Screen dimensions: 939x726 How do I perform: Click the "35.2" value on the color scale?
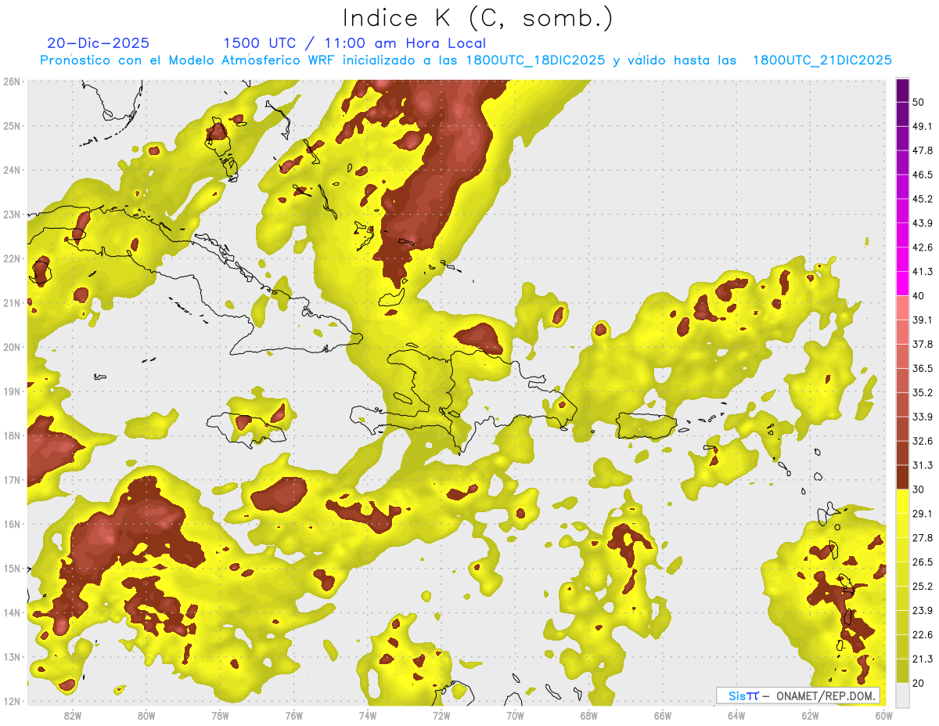(x=923, y=392)
